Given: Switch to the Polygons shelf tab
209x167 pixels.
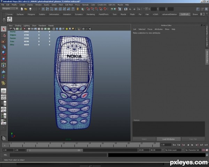Looking at the screenshot, I should pyautogui.click(x=31, y=14).
